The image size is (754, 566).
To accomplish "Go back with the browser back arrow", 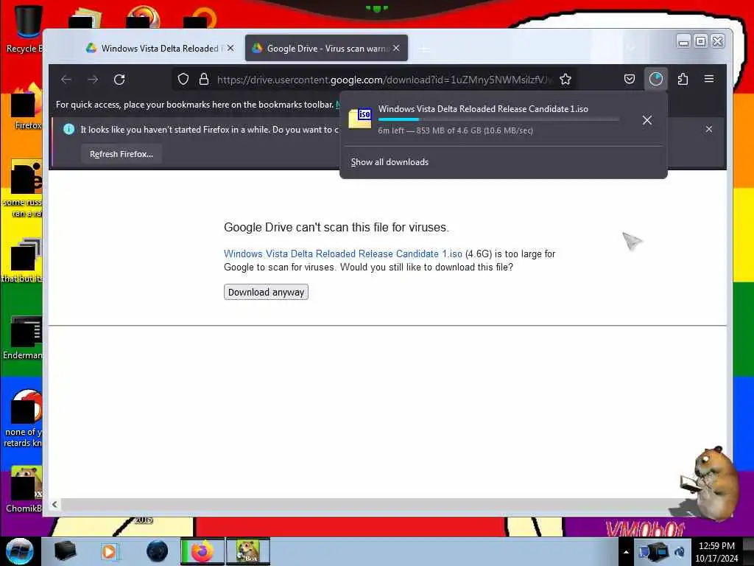I will [66, 80].
